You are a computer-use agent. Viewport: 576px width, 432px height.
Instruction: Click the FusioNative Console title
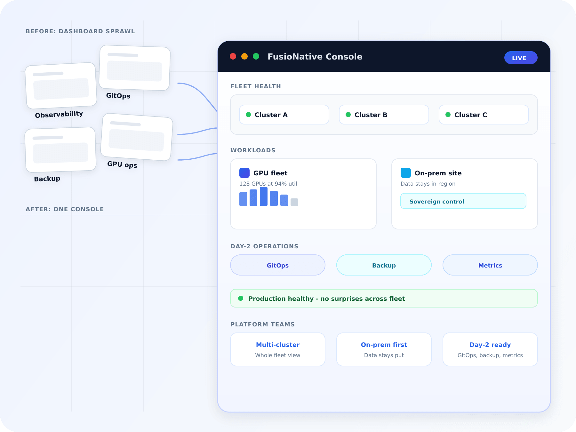tap(315, 57)
